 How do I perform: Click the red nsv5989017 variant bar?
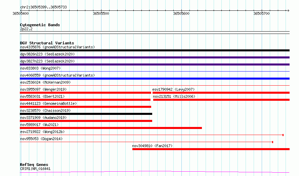pyautogui.click(x=111, y=128)
